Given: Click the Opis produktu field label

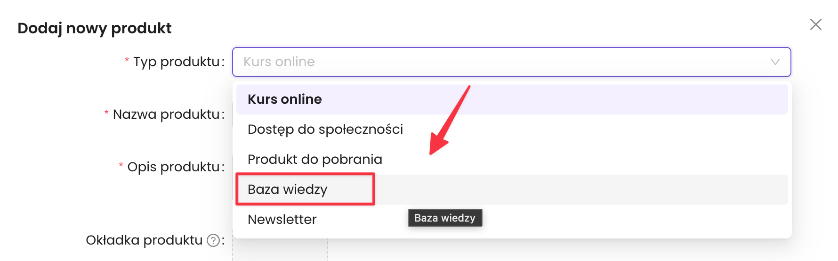Looking at the screenshot, I should tap(173, 167).
